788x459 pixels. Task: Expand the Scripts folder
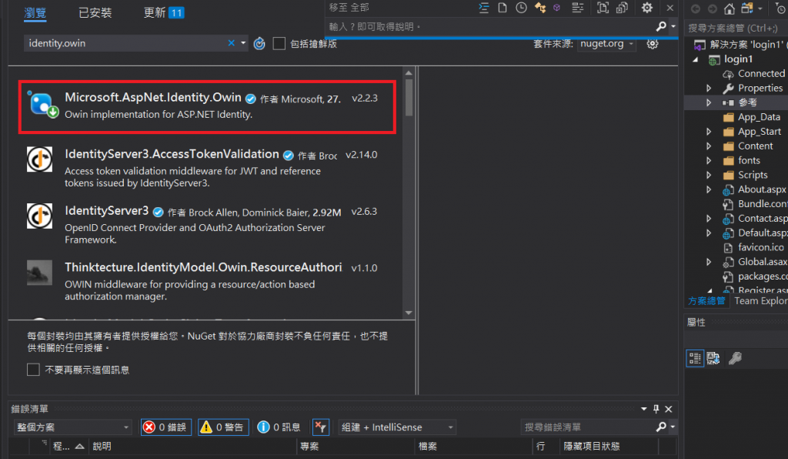tap(709, 175)
